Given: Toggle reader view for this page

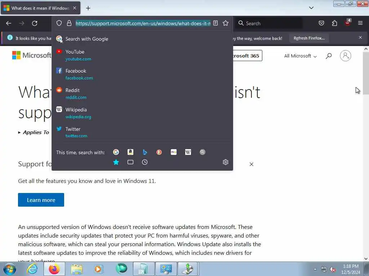Looking at the screenshot, I should pyautogui.click(x=215, y=23).
